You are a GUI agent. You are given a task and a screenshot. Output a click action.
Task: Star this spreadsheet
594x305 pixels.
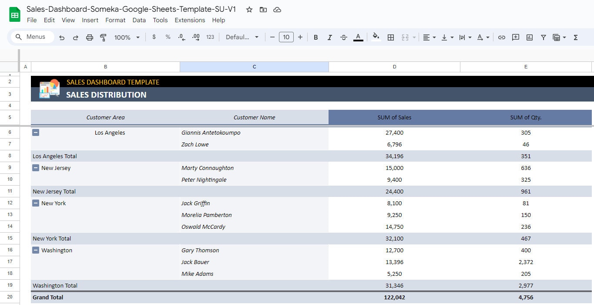[249, 9]
